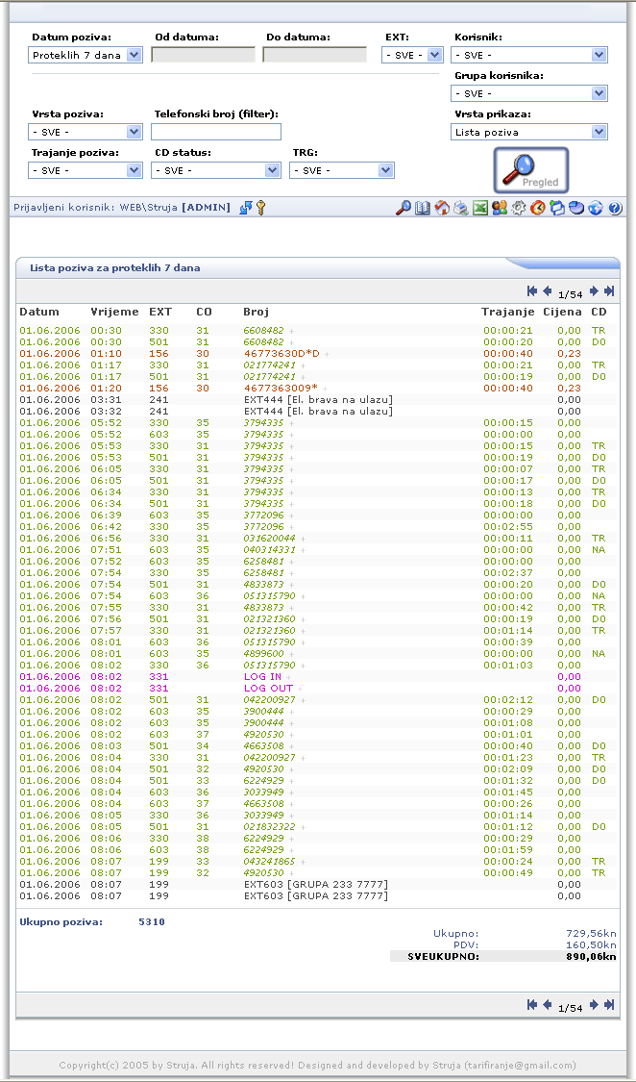Click phone number 4899600
The height and width of the screenshot is (1082, 636).
264,653
